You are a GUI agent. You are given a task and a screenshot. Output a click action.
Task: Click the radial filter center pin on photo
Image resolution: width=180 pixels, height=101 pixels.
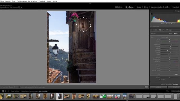click(x=83, y=24)
